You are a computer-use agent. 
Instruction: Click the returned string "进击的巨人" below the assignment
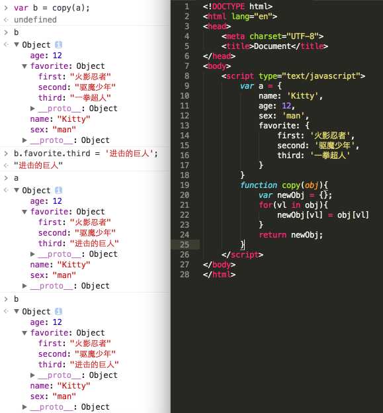[38, 165]
